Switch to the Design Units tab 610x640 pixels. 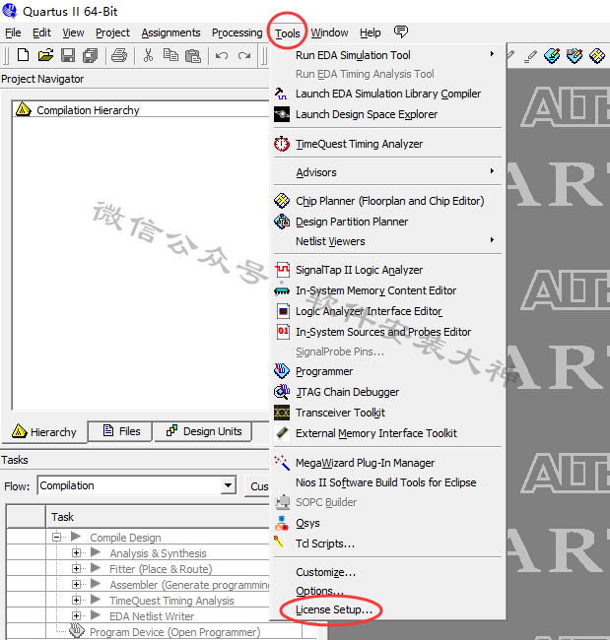point(203,431)
